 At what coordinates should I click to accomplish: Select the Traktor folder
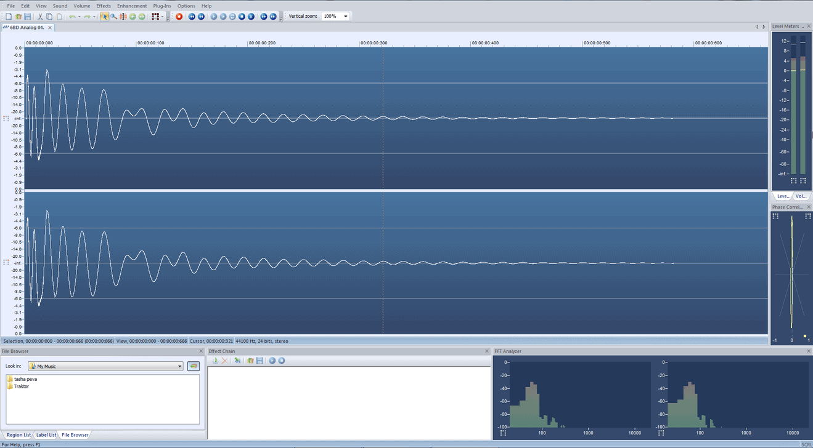pos(21,386)
